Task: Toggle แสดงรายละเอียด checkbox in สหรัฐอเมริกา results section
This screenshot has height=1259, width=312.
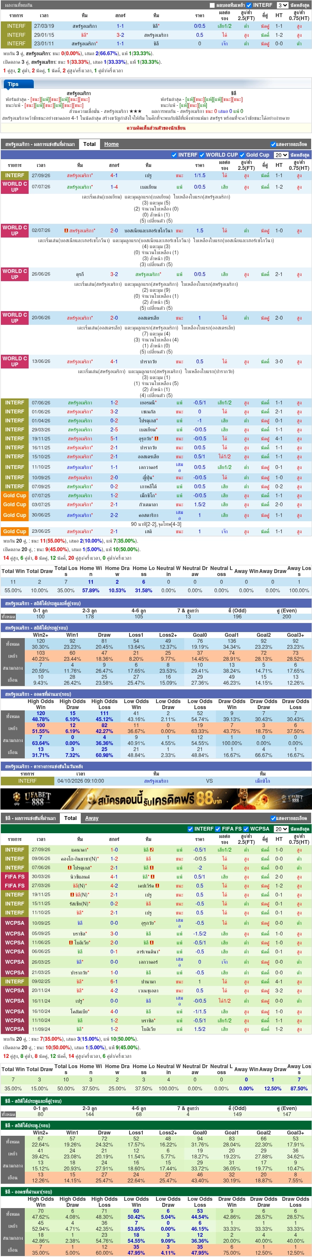Action: (273, 145)
